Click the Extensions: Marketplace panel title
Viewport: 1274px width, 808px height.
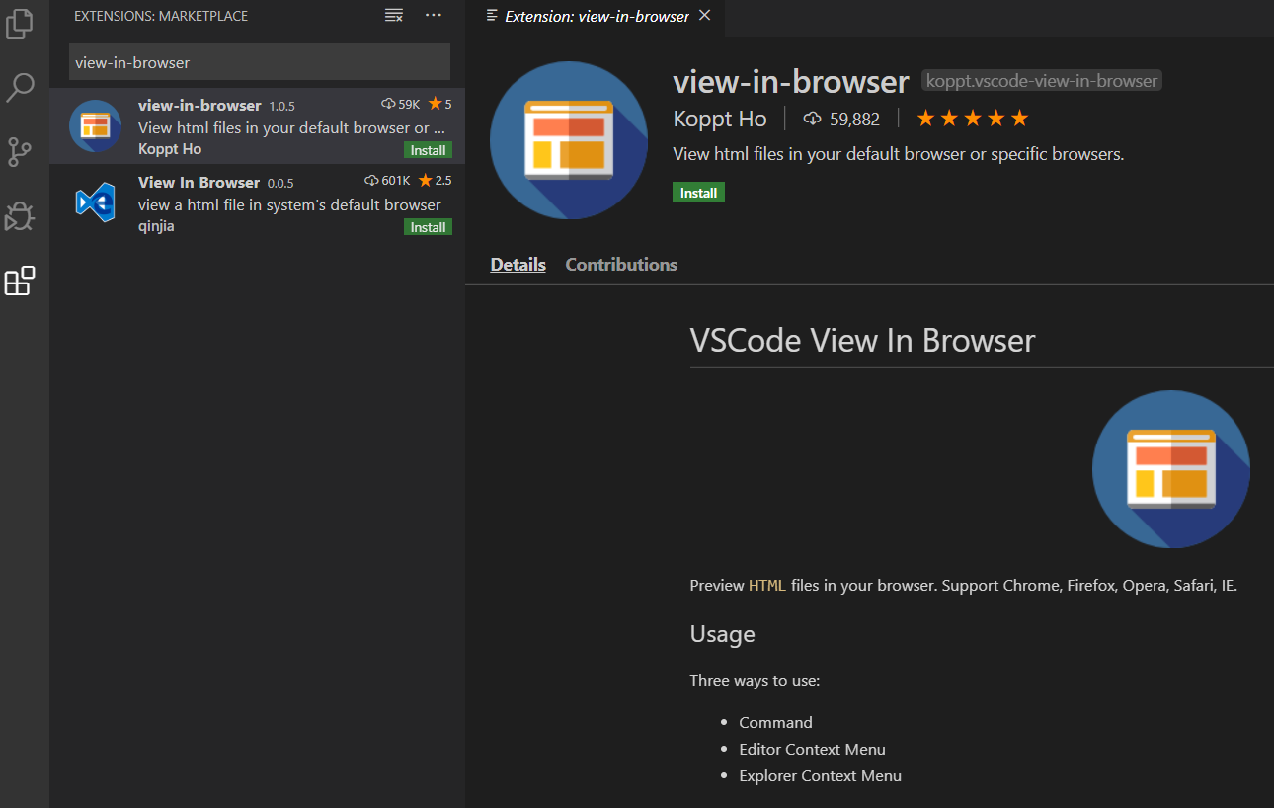coord(161,16)
